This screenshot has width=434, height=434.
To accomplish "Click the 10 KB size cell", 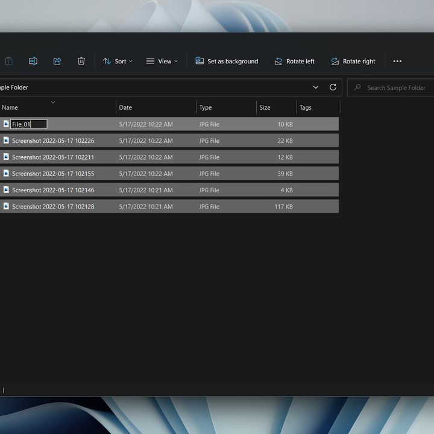I will 285,124.
